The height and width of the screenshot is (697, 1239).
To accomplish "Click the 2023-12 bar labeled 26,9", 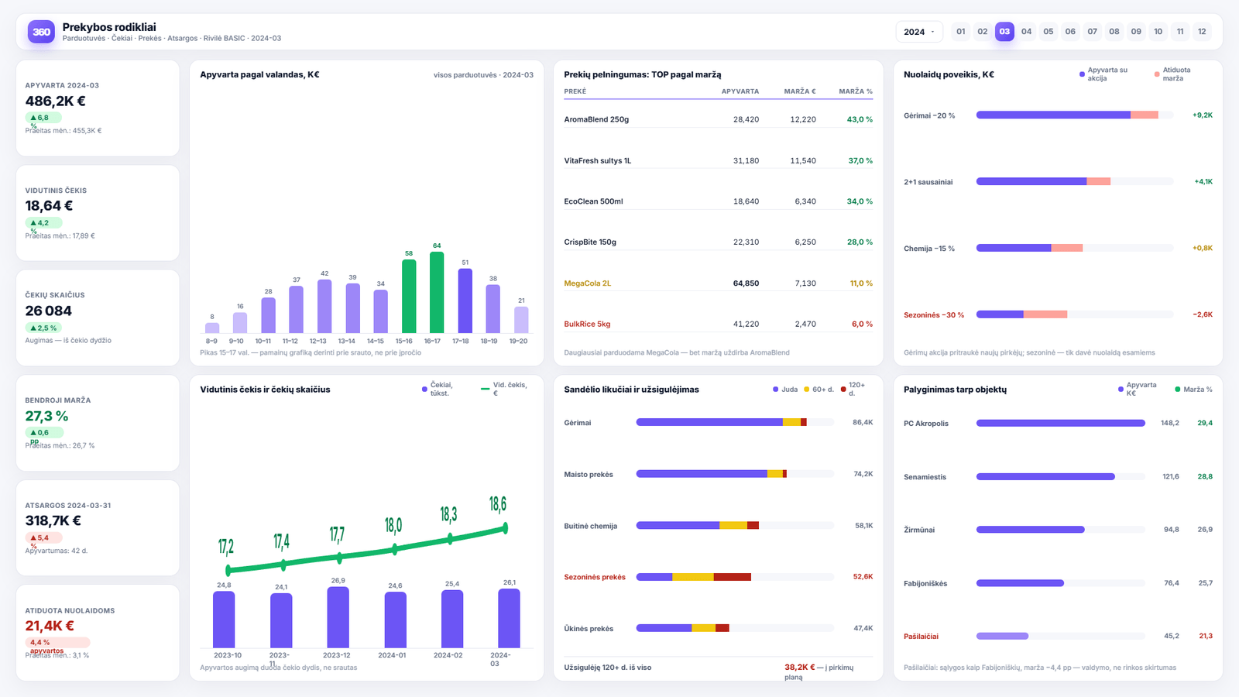I will pyautogui.click(x=338, y=617).
